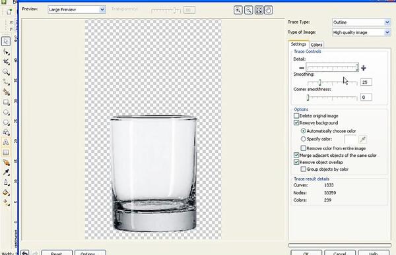Click the Transparency value field

click(x=189, y=10)
